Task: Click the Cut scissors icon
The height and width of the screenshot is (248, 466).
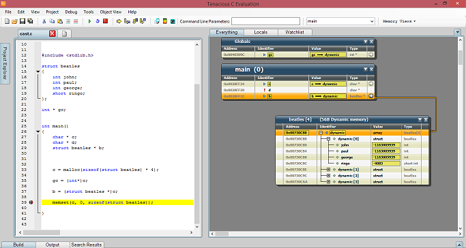Action: (x=44, y=21)
